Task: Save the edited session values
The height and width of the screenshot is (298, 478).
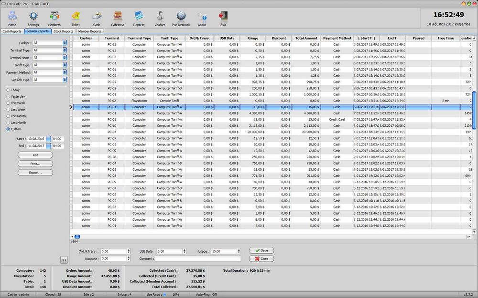Action: pyautogui.click(x=261, y=251)
